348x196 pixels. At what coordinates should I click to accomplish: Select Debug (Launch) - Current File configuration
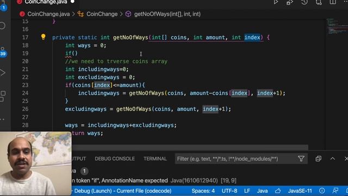[x=122, y=191]
